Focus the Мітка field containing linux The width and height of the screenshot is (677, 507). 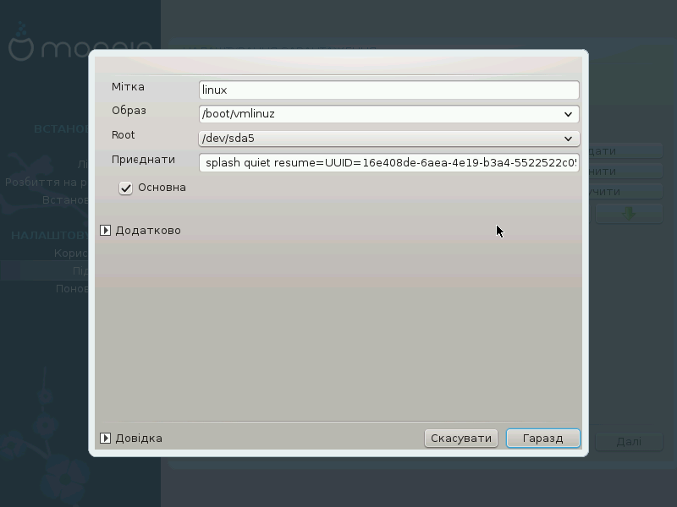(389, 90)
